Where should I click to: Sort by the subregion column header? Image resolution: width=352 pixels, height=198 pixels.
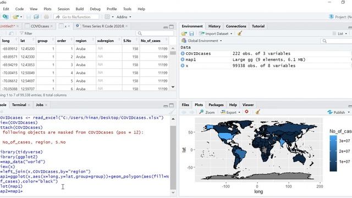pos(108,41)
